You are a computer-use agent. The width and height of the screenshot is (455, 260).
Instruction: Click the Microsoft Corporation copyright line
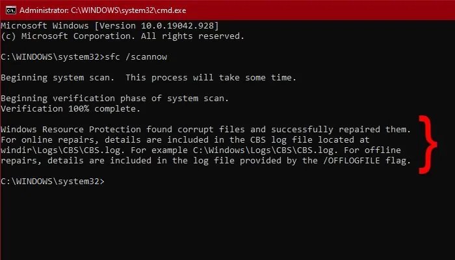pos(123,36)
